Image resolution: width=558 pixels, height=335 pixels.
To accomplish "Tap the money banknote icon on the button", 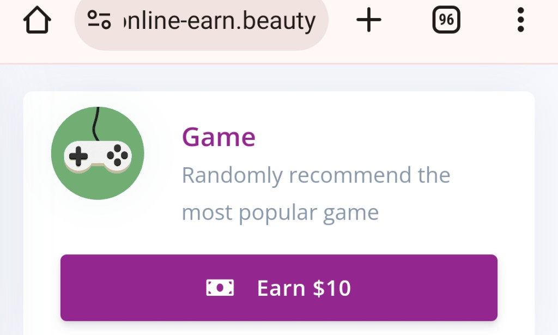I will (x=220, y=288).
